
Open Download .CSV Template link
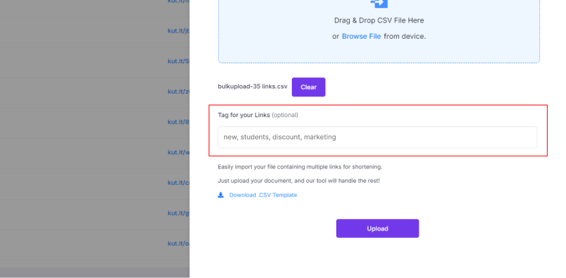click(263, 195)
